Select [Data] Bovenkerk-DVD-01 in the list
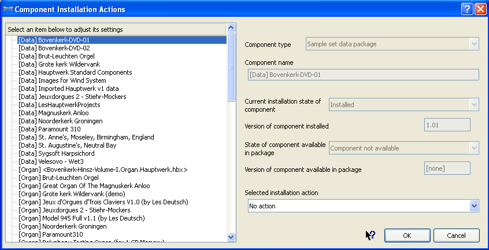Image resolution: width=489 pixels, height=250 pixels. coord(122,40)
